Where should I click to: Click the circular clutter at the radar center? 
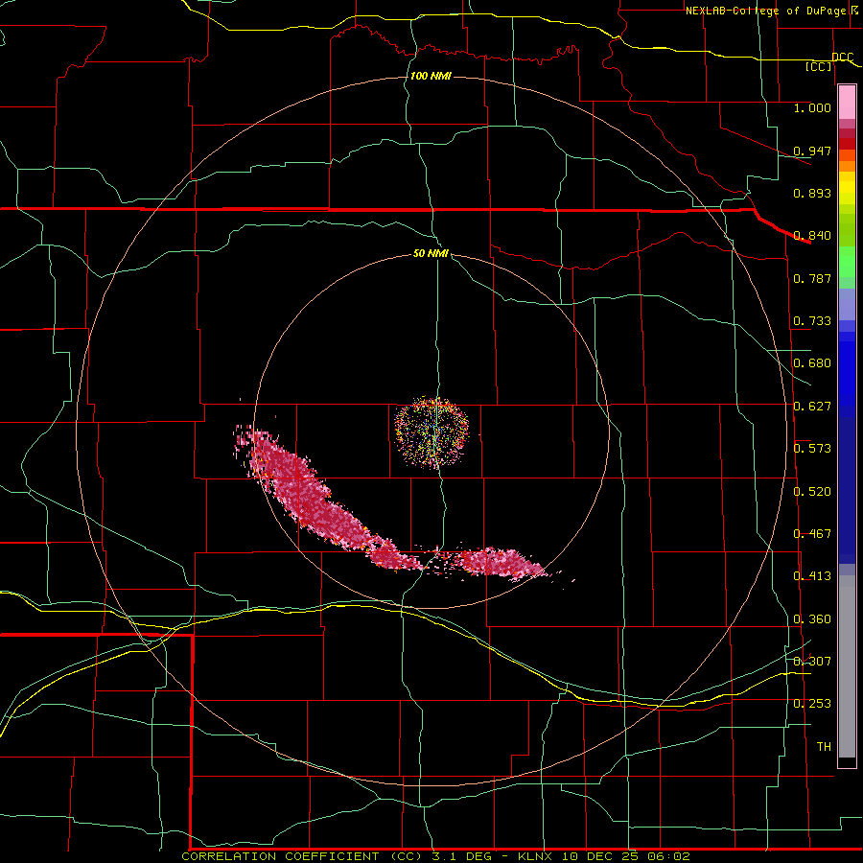point(431,432)
